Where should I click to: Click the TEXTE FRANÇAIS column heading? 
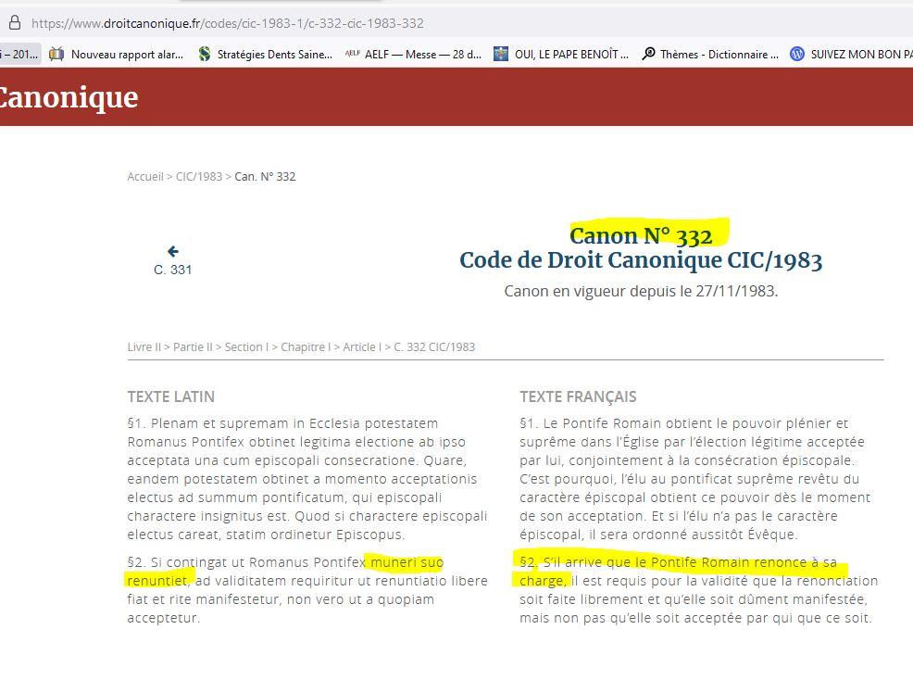tap(578, 396)
